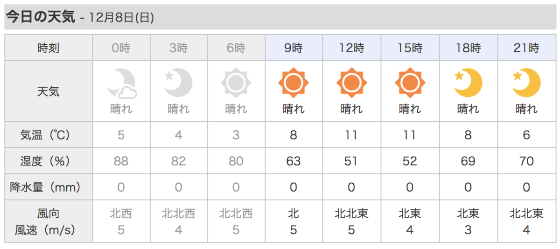This screenshot has width=560, height=249.
Task: Click the 天気 row label
Action: click(x=49, y=91)
